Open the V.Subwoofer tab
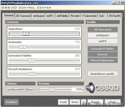The width and height of the screenshot is (125, 107). pyautogui.click(x=89, y=16)
